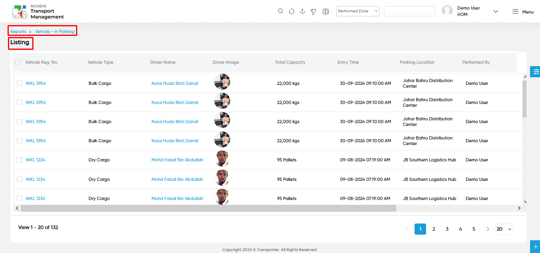
Task: Click the export upload icon
Action: coord(302,11)
